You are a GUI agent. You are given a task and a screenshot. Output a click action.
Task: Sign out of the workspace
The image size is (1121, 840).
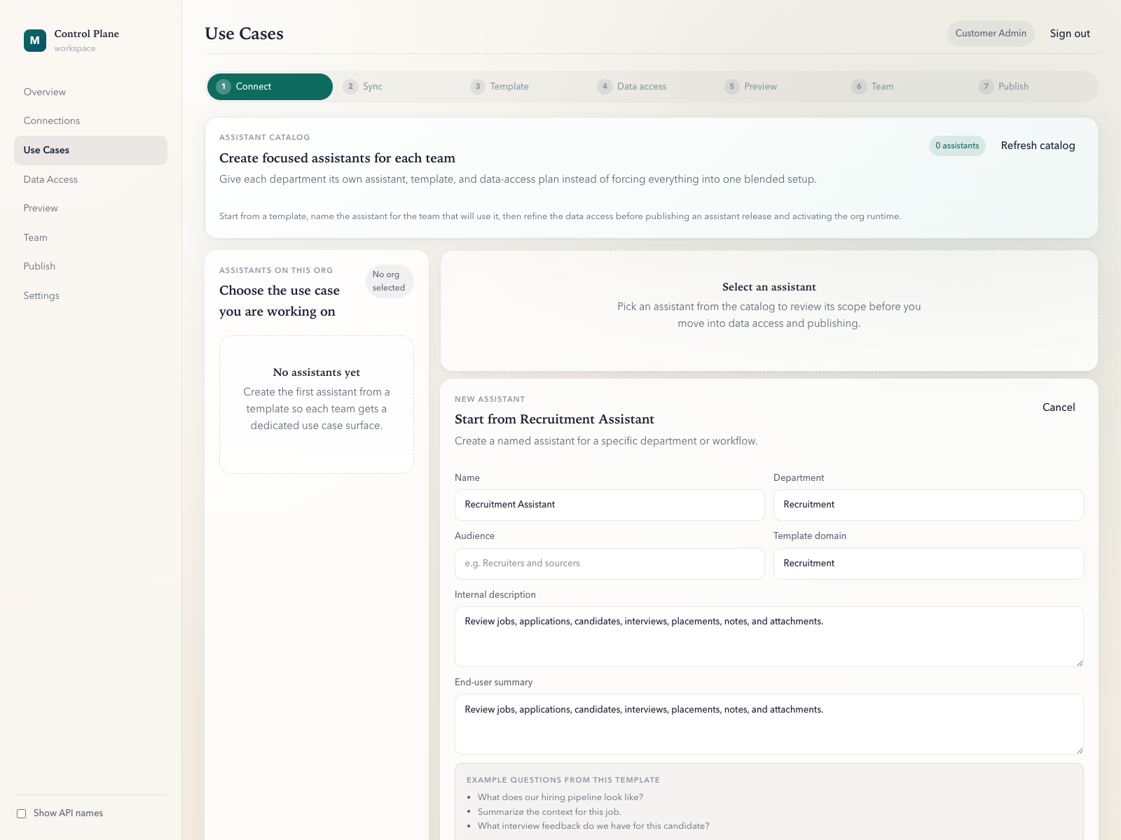tap(1069, 33)
